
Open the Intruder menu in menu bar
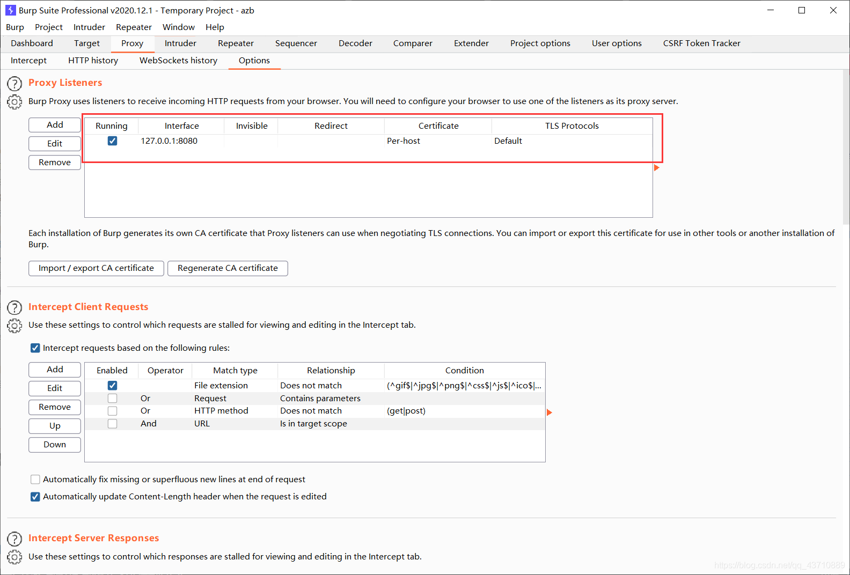89,27
